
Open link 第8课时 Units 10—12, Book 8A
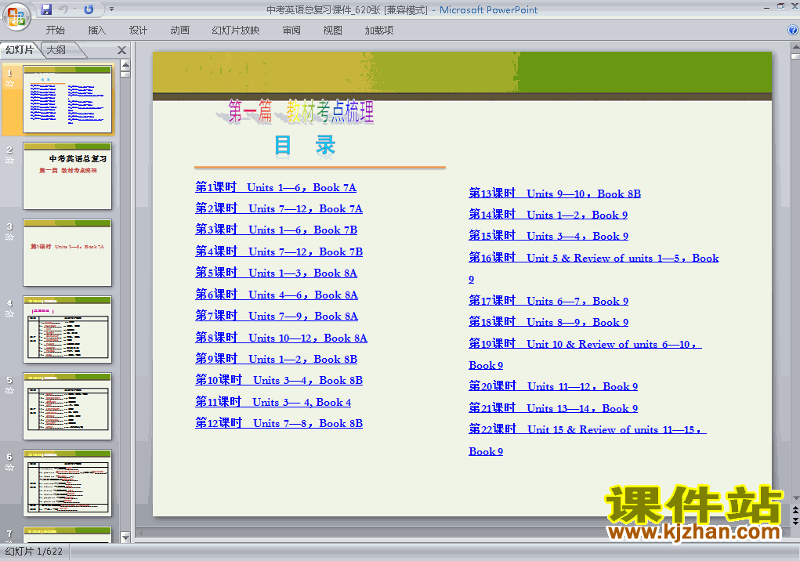click(281, 338)
